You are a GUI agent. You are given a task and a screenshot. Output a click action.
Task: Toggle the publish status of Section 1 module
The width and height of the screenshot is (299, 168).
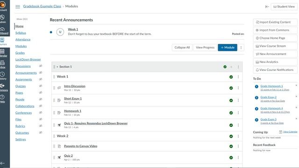(225, 67)
